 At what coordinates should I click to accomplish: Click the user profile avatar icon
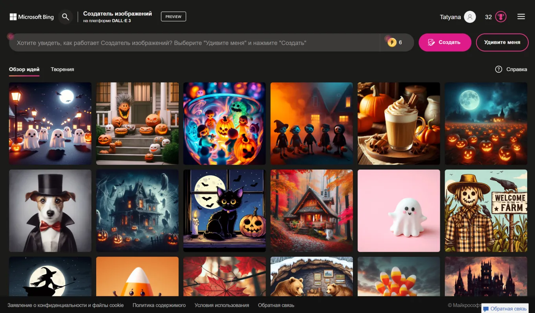(x=470, y=17)
